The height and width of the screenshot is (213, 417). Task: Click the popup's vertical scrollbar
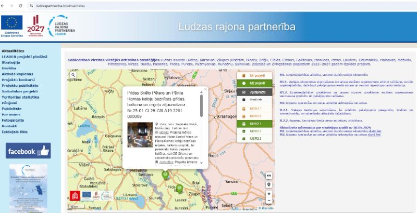pos(201,105)
